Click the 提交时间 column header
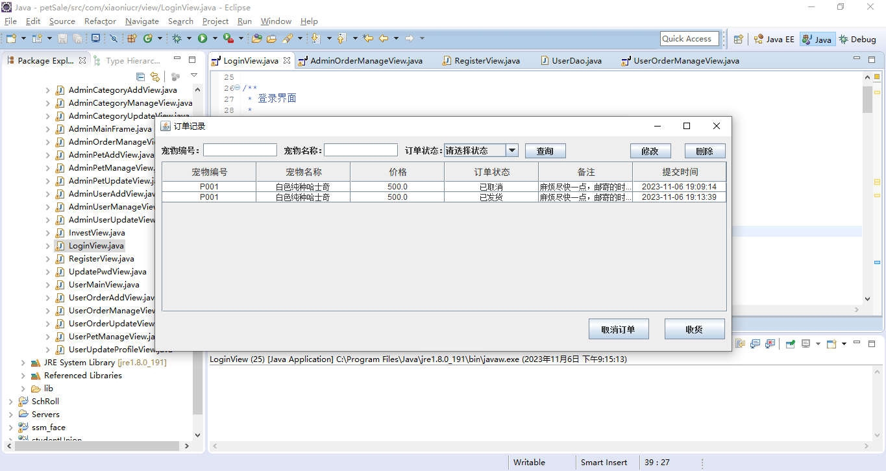This screenshot has height=471, width=886. point(680,172)
